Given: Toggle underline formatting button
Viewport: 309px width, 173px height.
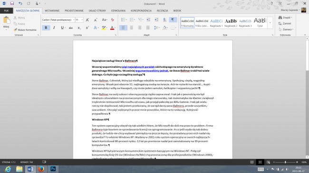Looking at the screenshot, I should 62,27.
